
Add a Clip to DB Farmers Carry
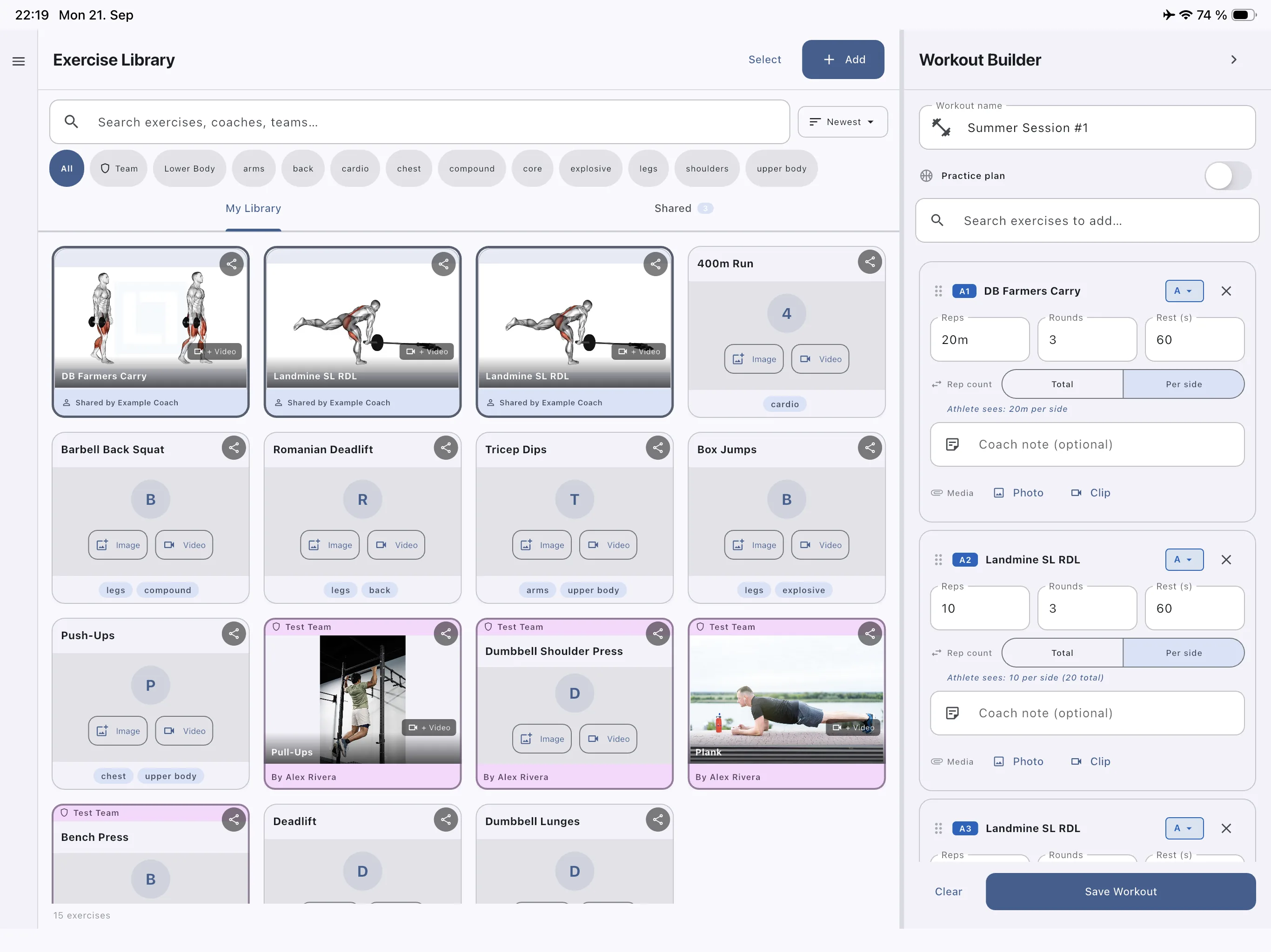(1090, 493)
